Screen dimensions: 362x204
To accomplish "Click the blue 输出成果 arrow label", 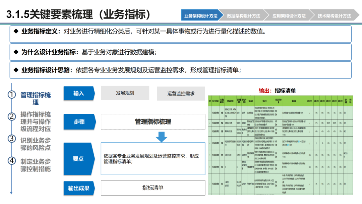I will (79, 188).
